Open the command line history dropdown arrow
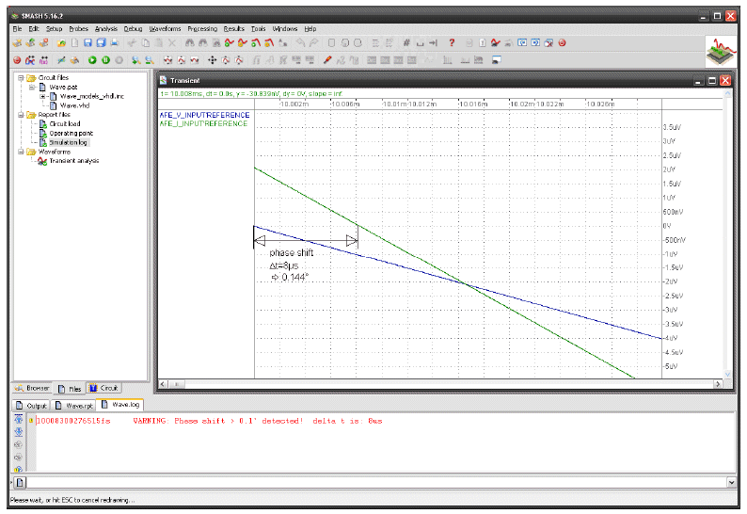This screenshot has height=514, width=747. [x=731, y=483]
